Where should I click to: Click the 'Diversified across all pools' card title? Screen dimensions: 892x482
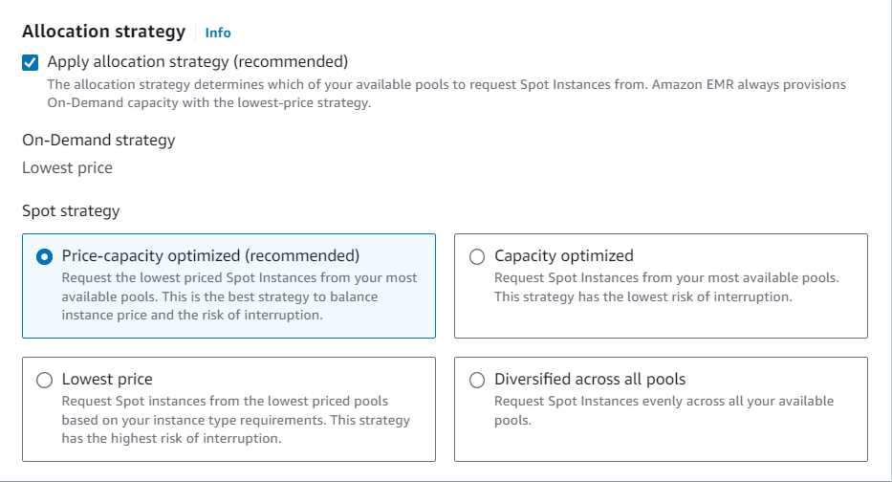pos(590,380)
